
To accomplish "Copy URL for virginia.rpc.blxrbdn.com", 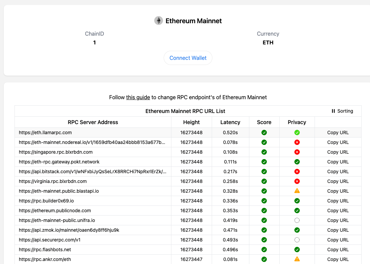I will pos(338,181).
